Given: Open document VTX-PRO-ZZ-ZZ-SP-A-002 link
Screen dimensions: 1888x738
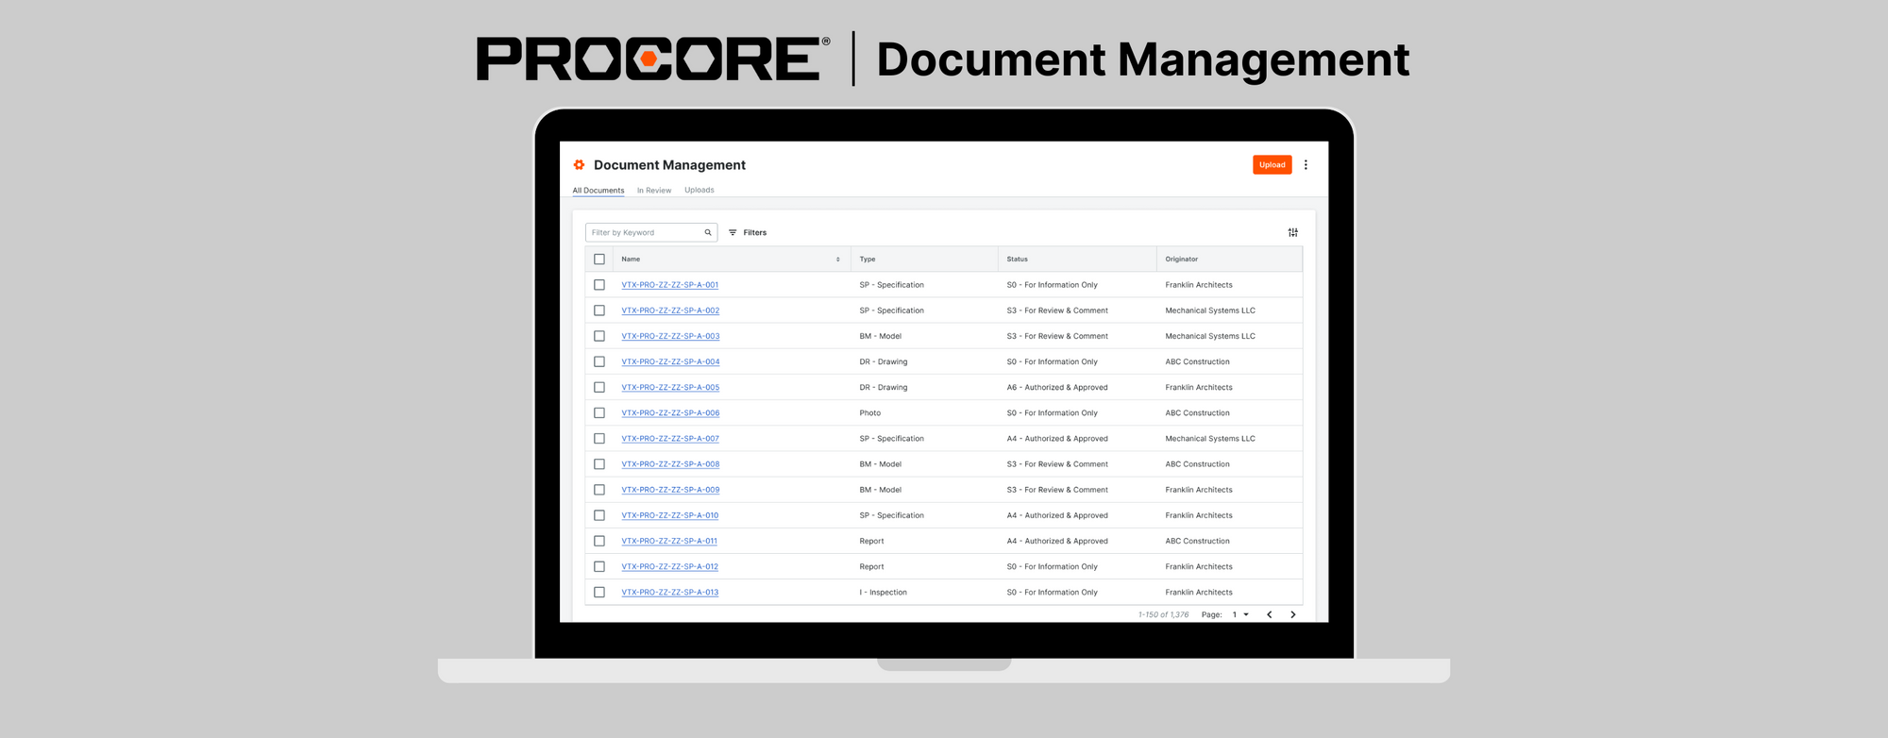Looking at the screenshot, I should pyautogui.click(x=670, y=310).
